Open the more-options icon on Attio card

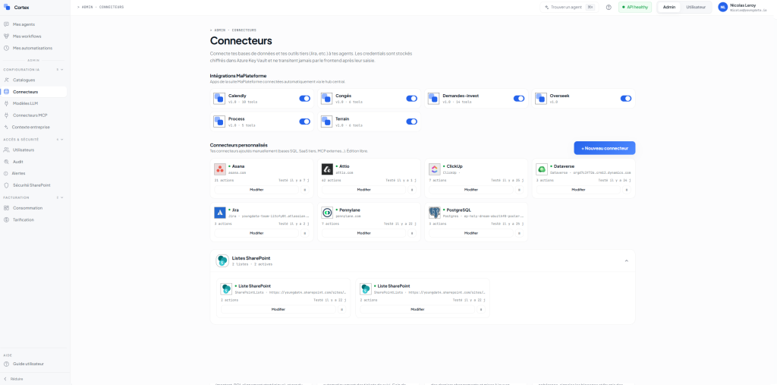click(x=412, y=190)
